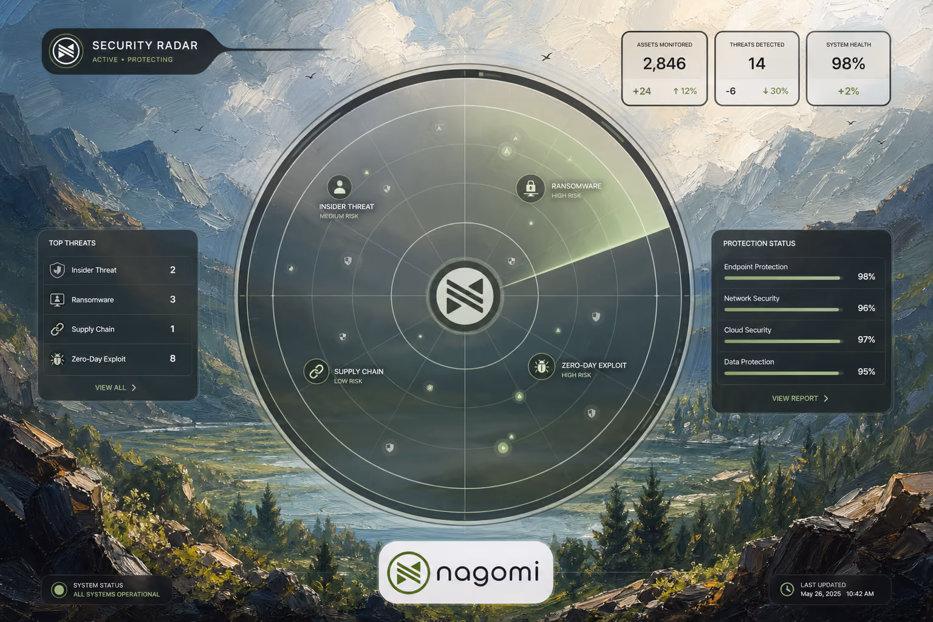Viewport: 933px width, 622px height.
Task: Click the Cloud Security progress bar
Action: 782,341
